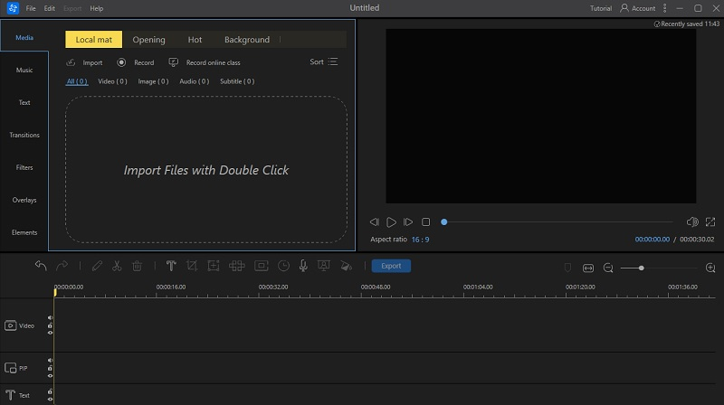Click the Record button
The height and width of the screenshot is (405, 724).
click(x=135, y=62)
